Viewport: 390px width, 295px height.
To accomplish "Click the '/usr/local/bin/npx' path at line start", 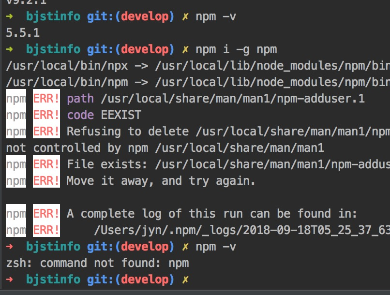I will 67,66.
